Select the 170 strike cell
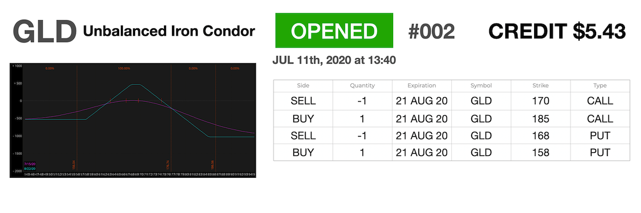Viewport: 641px width, 213px height. click(541, 100)
